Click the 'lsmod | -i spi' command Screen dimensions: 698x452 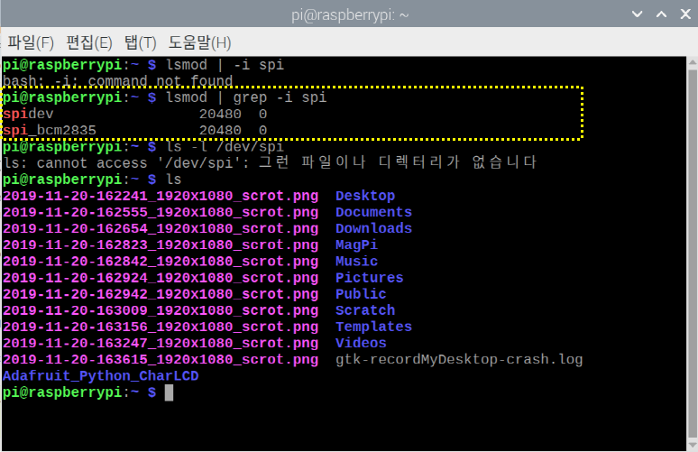(x=225, y=65)
